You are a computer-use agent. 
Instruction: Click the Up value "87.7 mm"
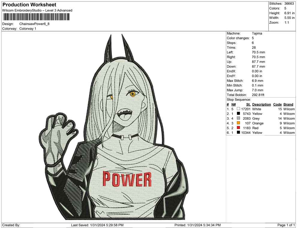pyautogui.click(x=258, y=62)
